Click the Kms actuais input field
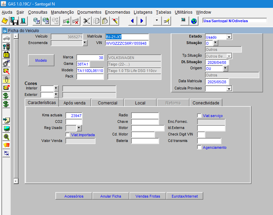The height and width of the screenshot is (215, 273). point(74,116)
